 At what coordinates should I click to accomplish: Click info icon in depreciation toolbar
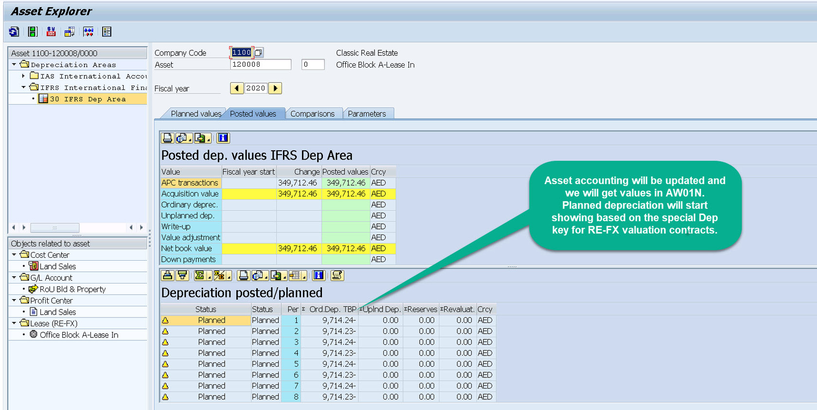[319, 276]
